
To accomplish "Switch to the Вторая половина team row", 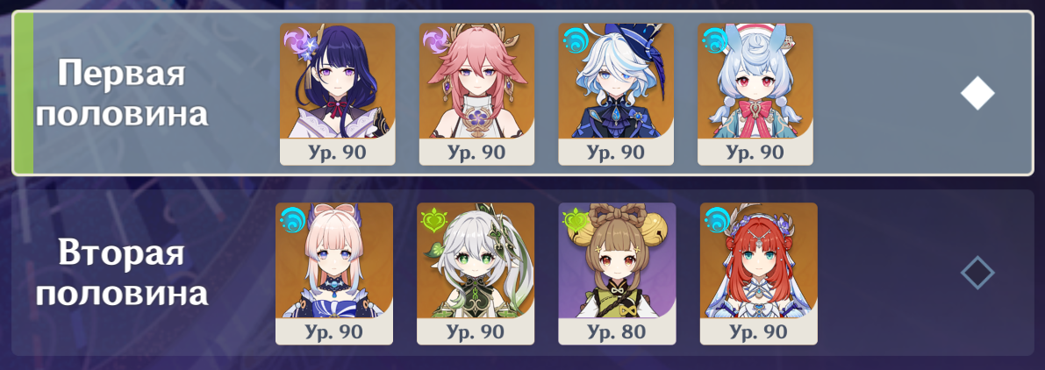I will [x=522, y=273].
